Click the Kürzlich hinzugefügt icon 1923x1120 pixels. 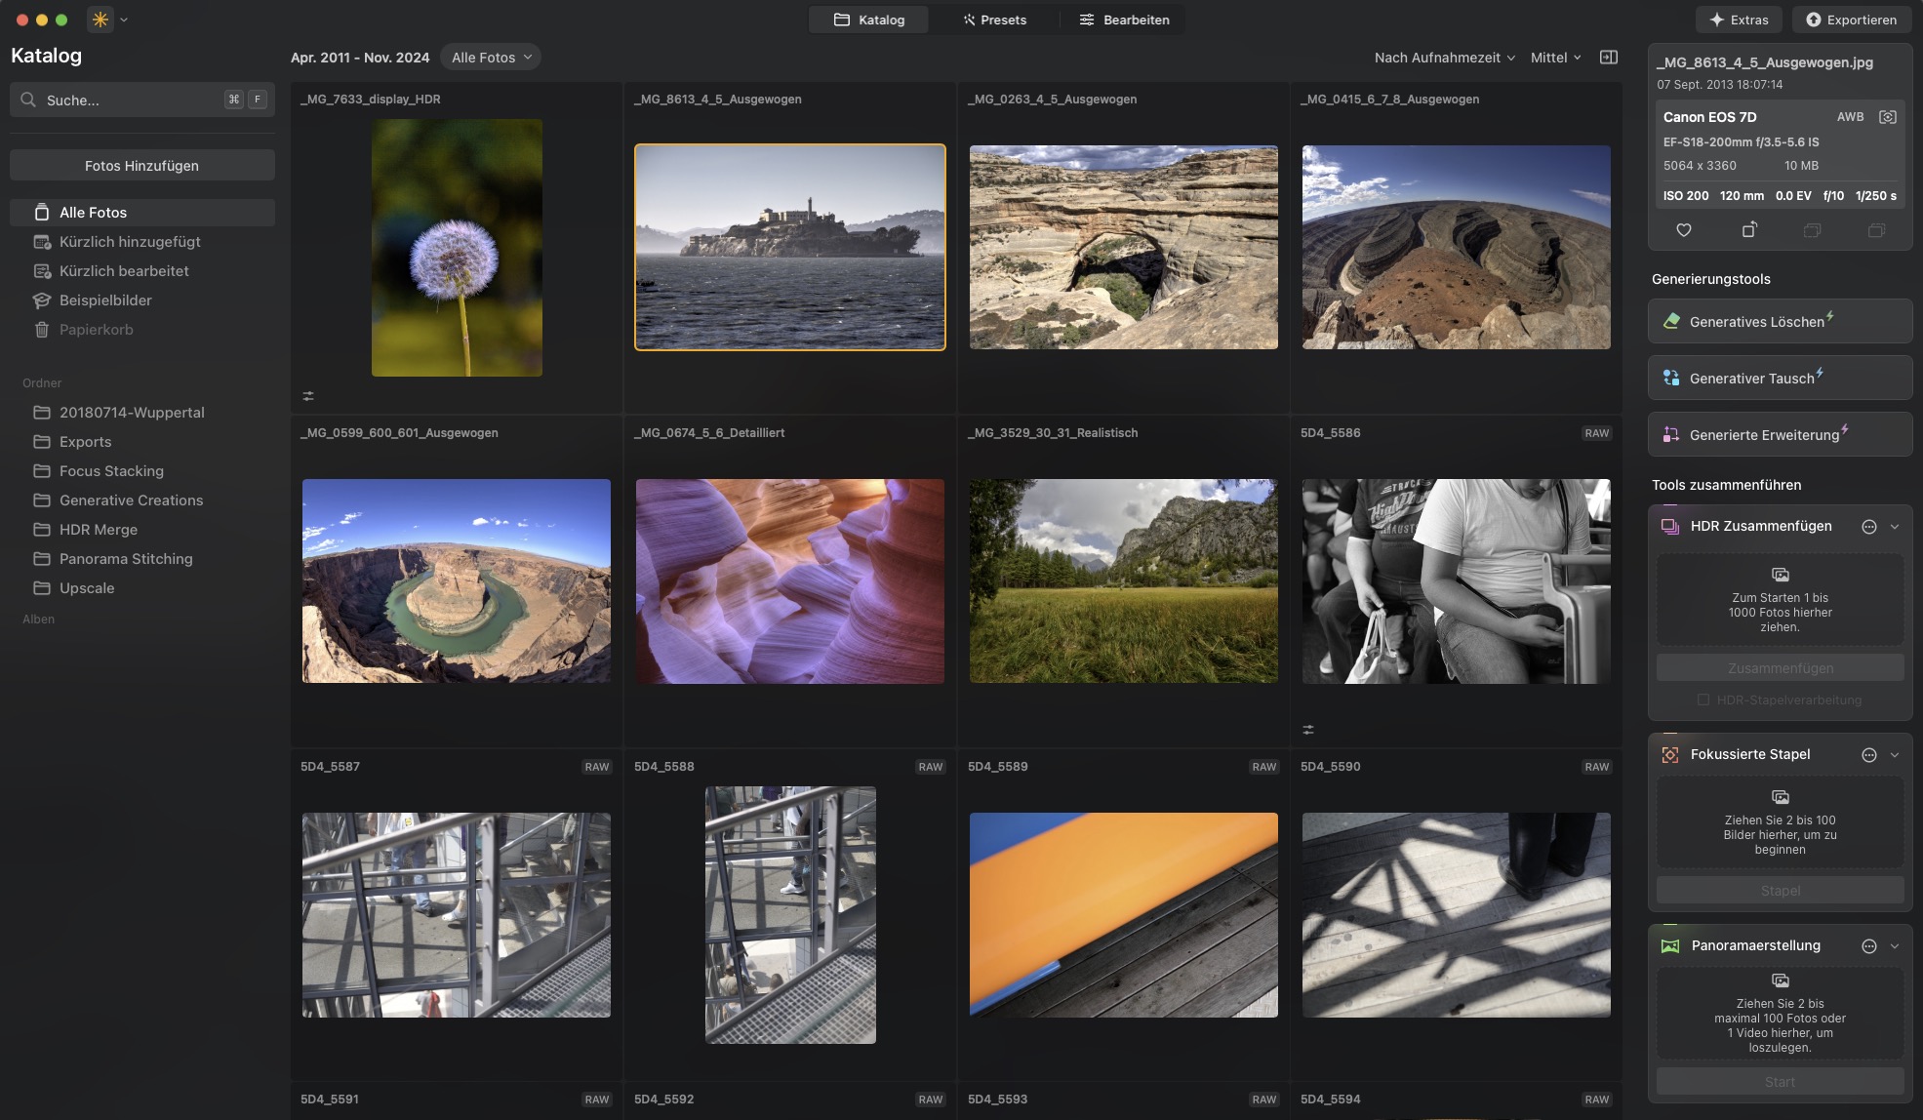[x=42, y=242]
